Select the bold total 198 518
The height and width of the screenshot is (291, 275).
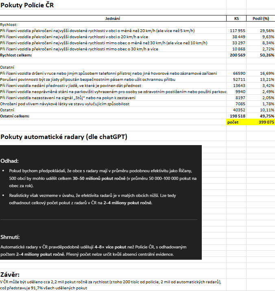click(236, 116)
